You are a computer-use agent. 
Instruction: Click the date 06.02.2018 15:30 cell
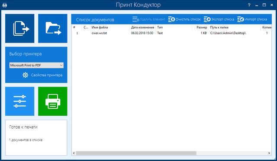pos(142,33)
